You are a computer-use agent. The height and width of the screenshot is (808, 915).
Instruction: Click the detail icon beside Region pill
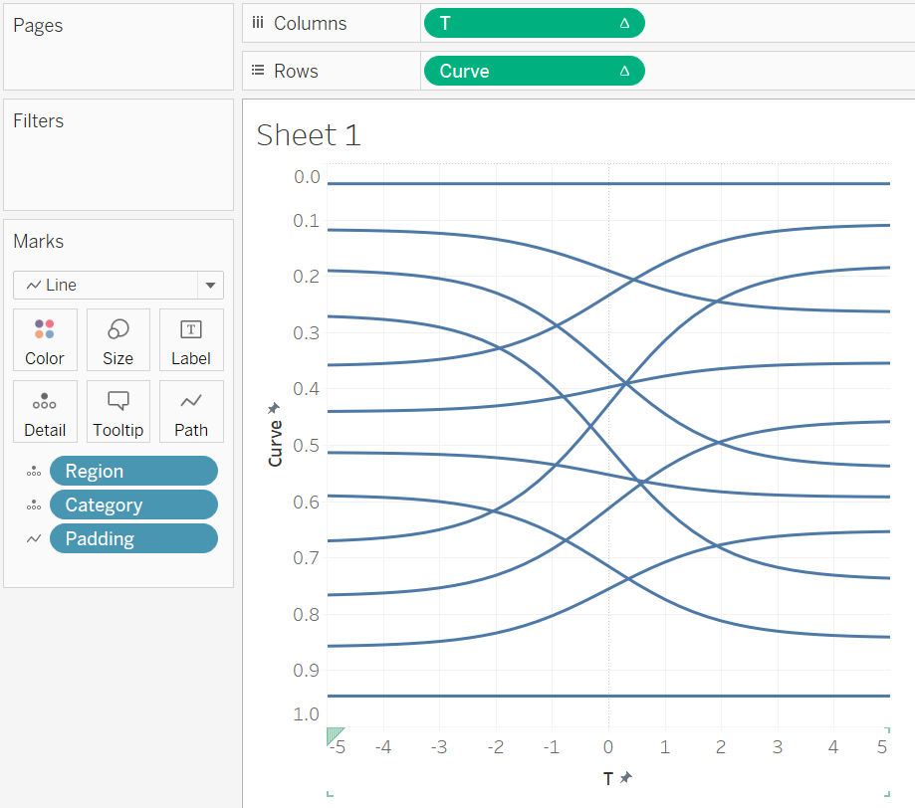click(34, 472)
